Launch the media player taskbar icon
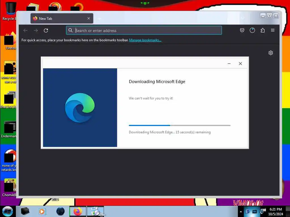Screen dimensions: 290x217 pos(42,211)
